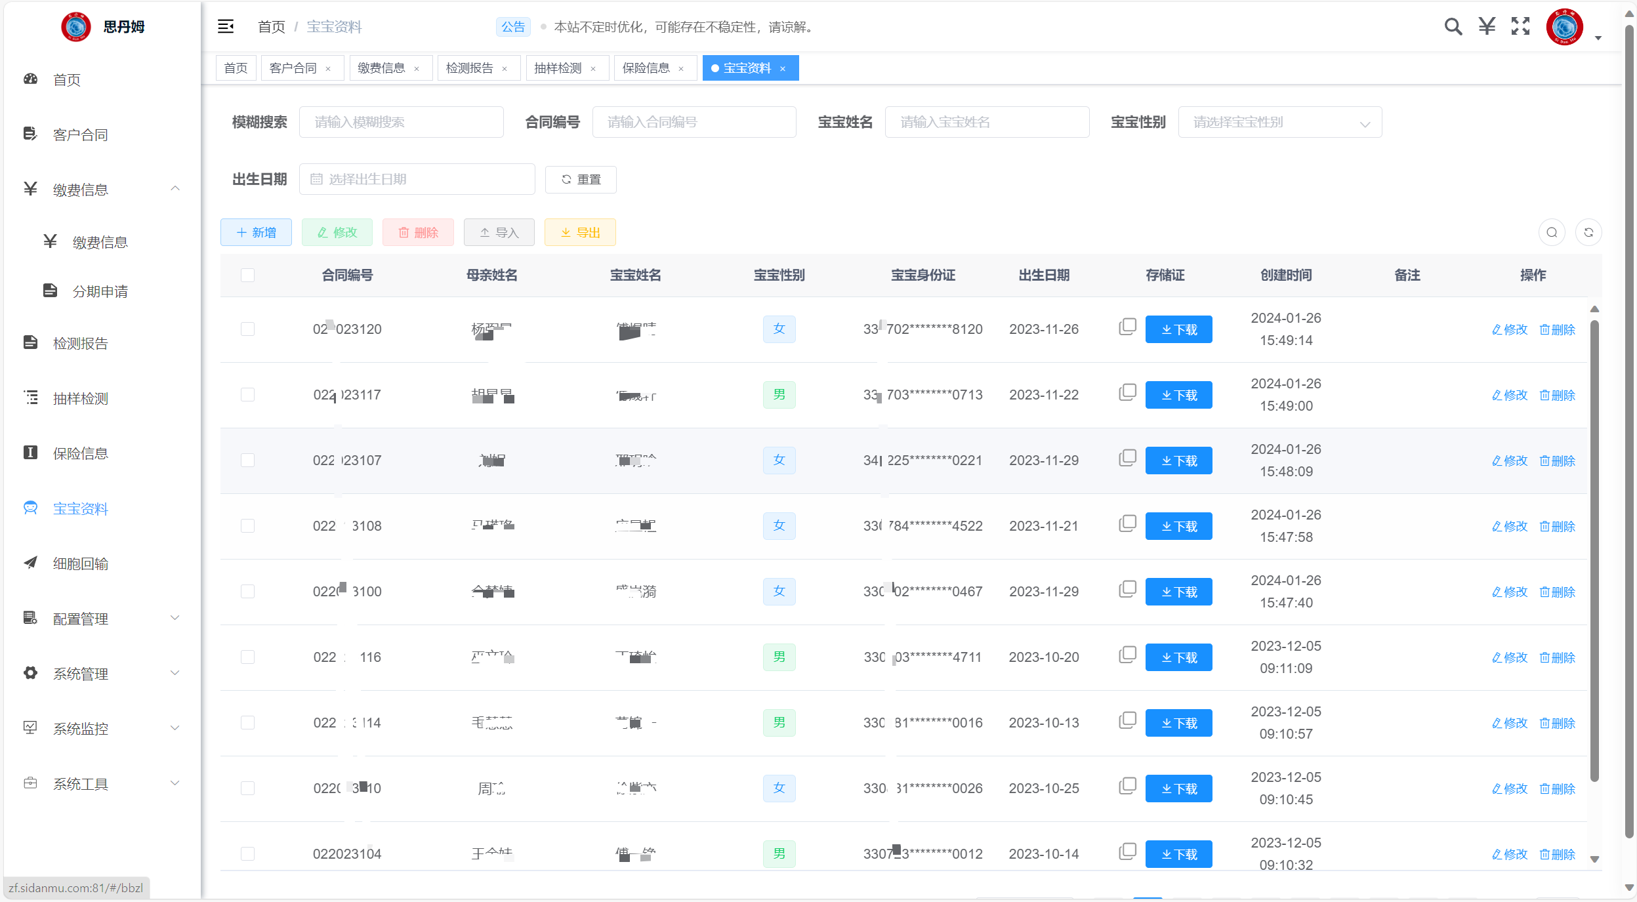Image resolution: width=1637 pixels, height=902 pixels.
Task: Click the table's vertical scrollbar
Action: pyautogui.click(x=1594, y=550)
